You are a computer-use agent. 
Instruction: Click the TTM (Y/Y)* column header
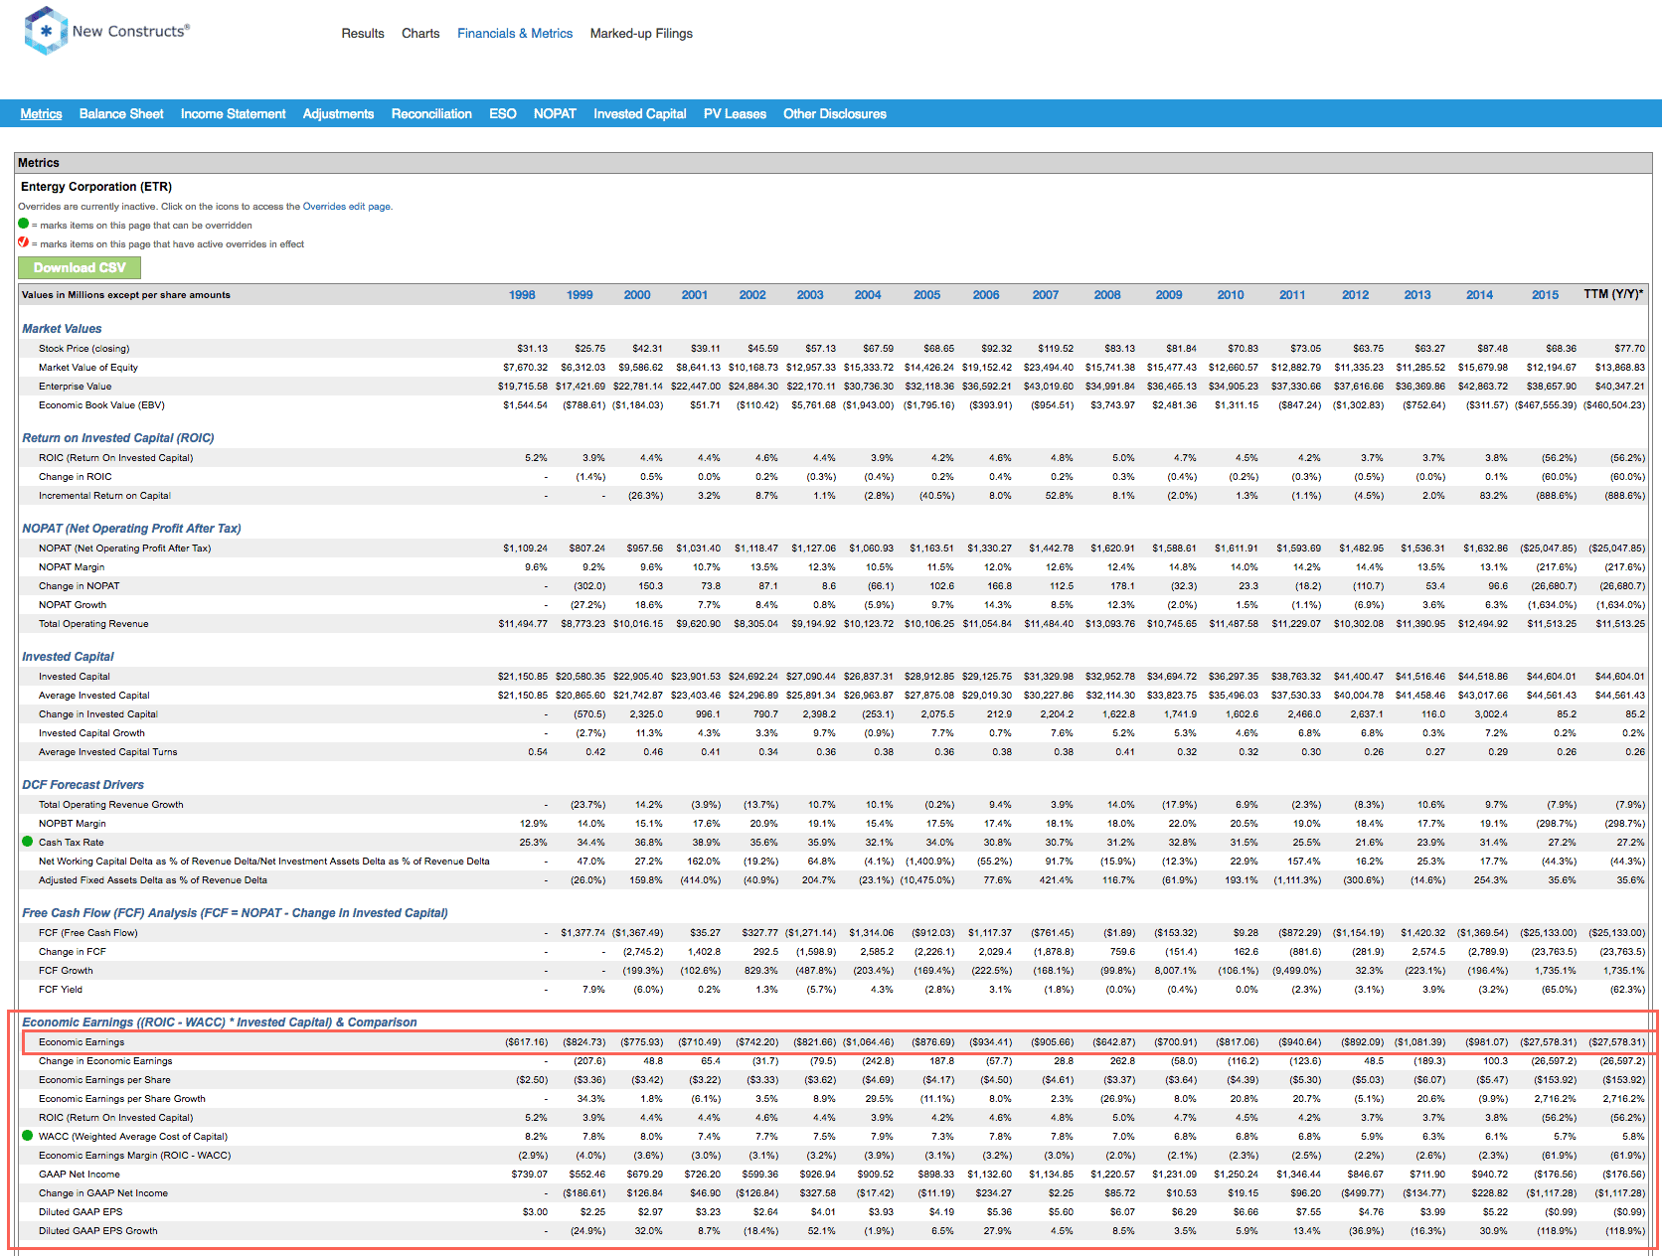click(x=1613, y=294)
